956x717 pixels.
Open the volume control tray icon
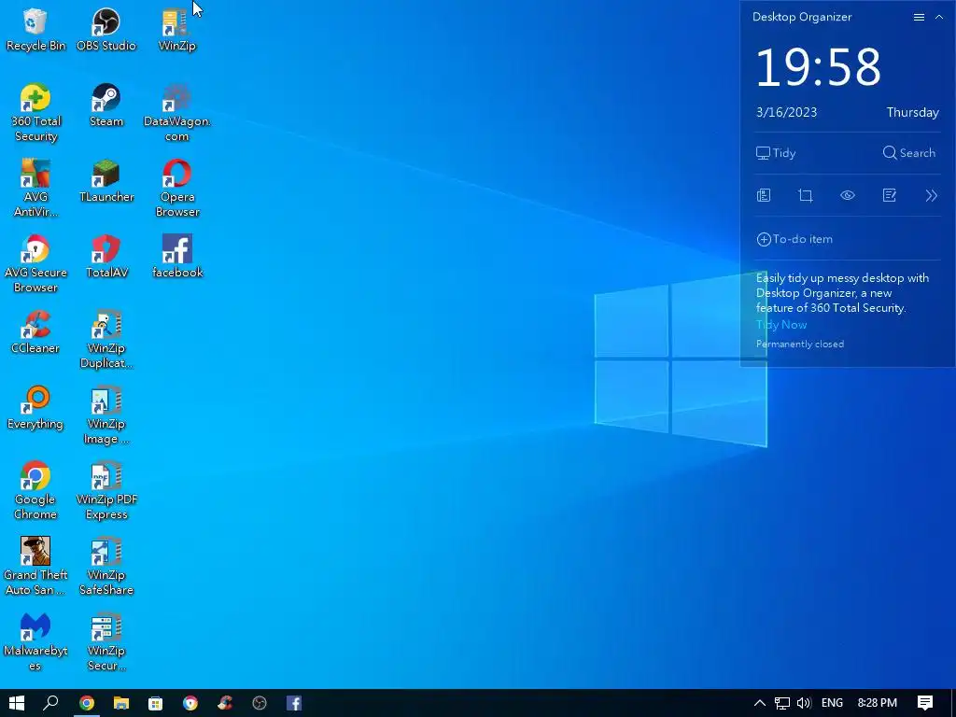(804, 703)
